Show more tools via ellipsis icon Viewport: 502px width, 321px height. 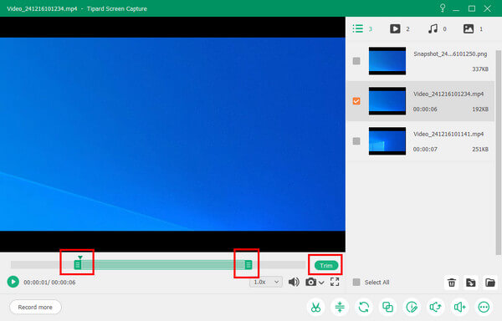point(484,308)
